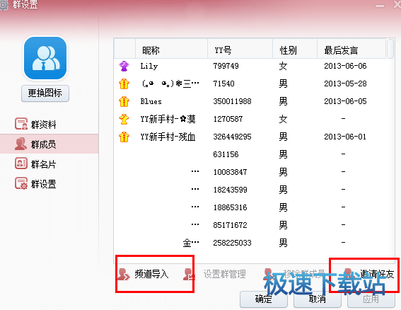Viewport: 401px width, 310px height.
Task: Click YY number 326449295
Action: pos(233,137)
